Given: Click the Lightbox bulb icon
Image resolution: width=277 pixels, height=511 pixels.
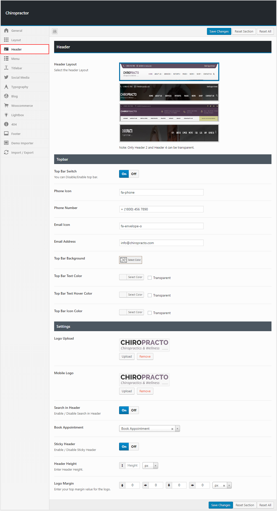Looking at the screenshot, I should point(6,115).
